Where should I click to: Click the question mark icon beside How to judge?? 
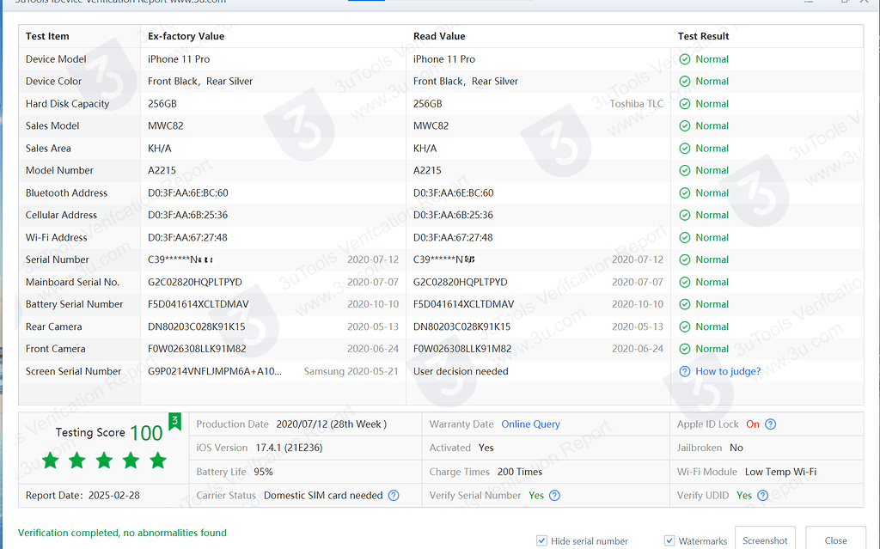685,372
